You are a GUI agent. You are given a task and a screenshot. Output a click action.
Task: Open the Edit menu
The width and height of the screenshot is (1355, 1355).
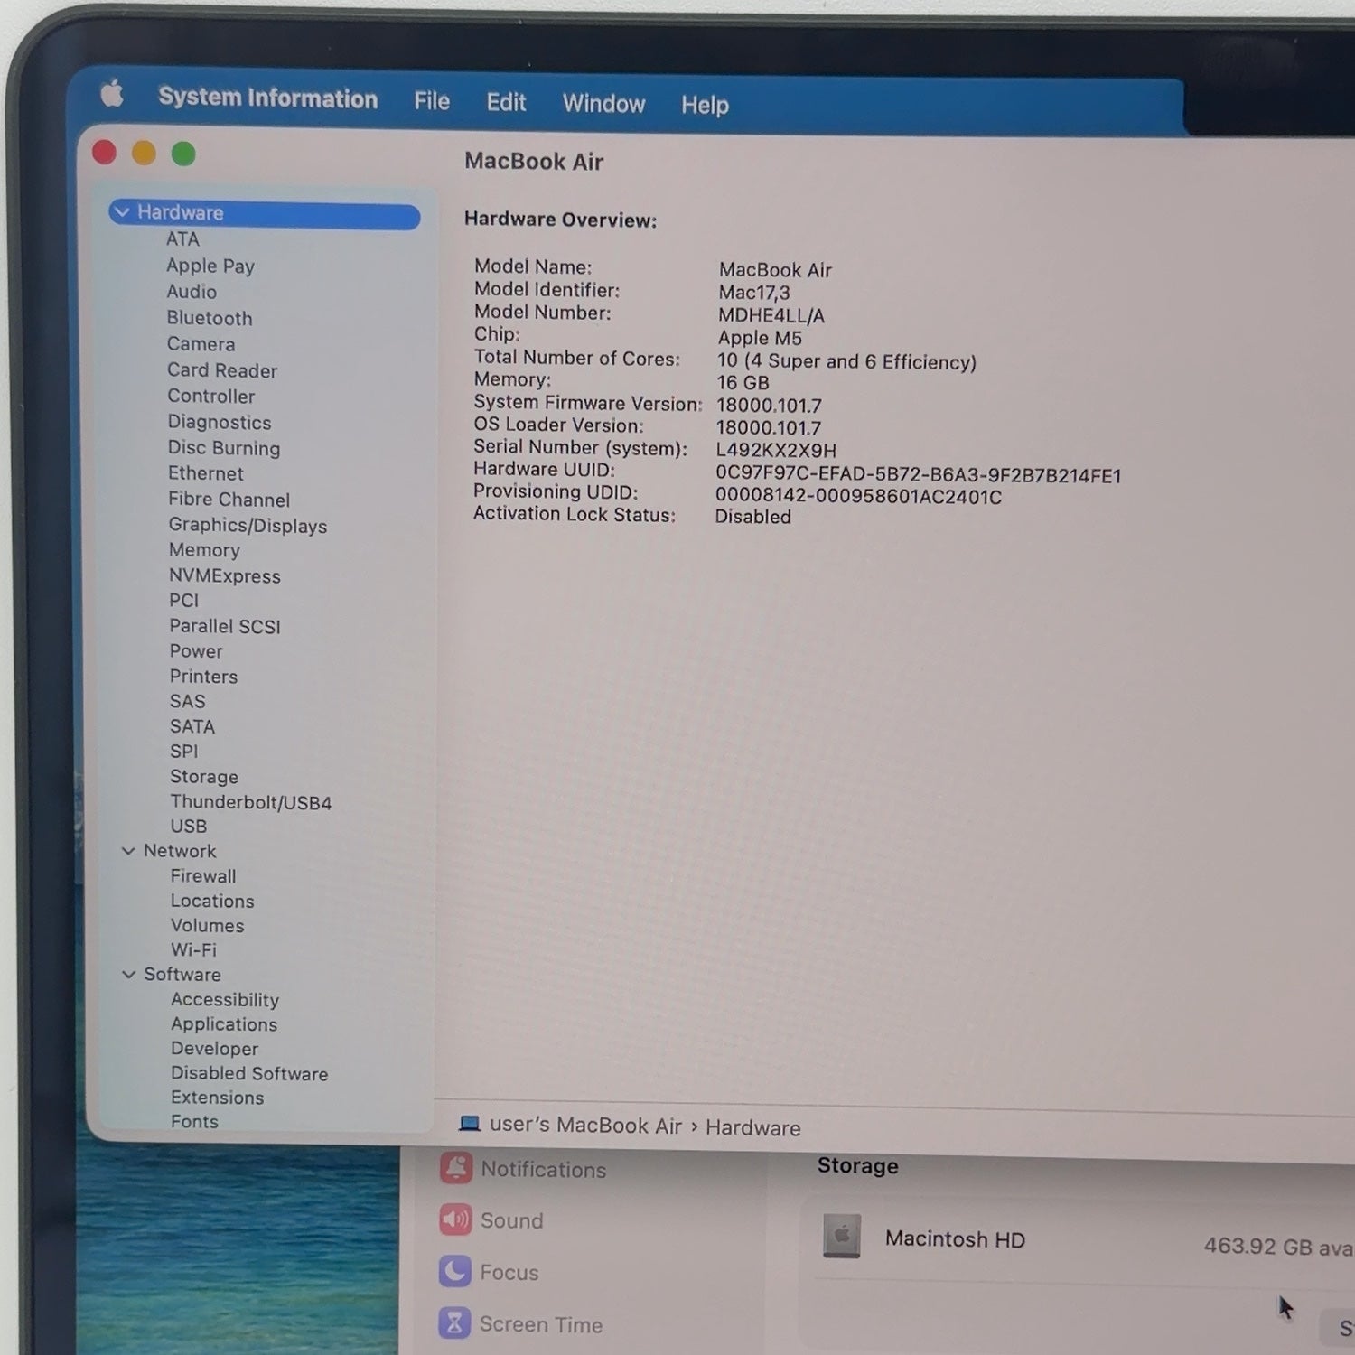click(x=506, y=102)
